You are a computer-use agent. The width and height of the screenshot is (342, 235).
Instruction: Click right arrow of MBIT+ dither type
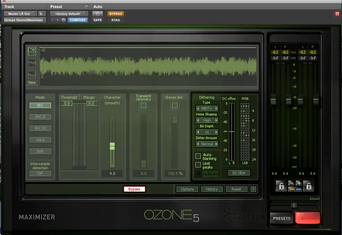click(216, 108)
